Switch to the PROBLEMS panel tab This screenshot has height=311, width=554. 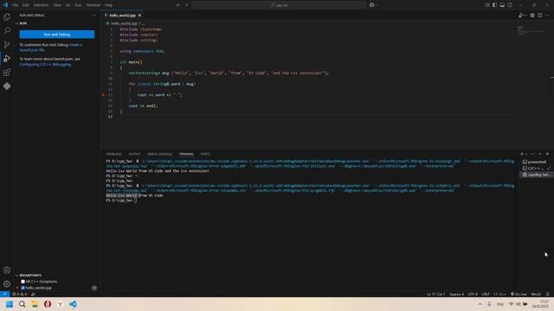pyautogui.click(x=113, y=154)
